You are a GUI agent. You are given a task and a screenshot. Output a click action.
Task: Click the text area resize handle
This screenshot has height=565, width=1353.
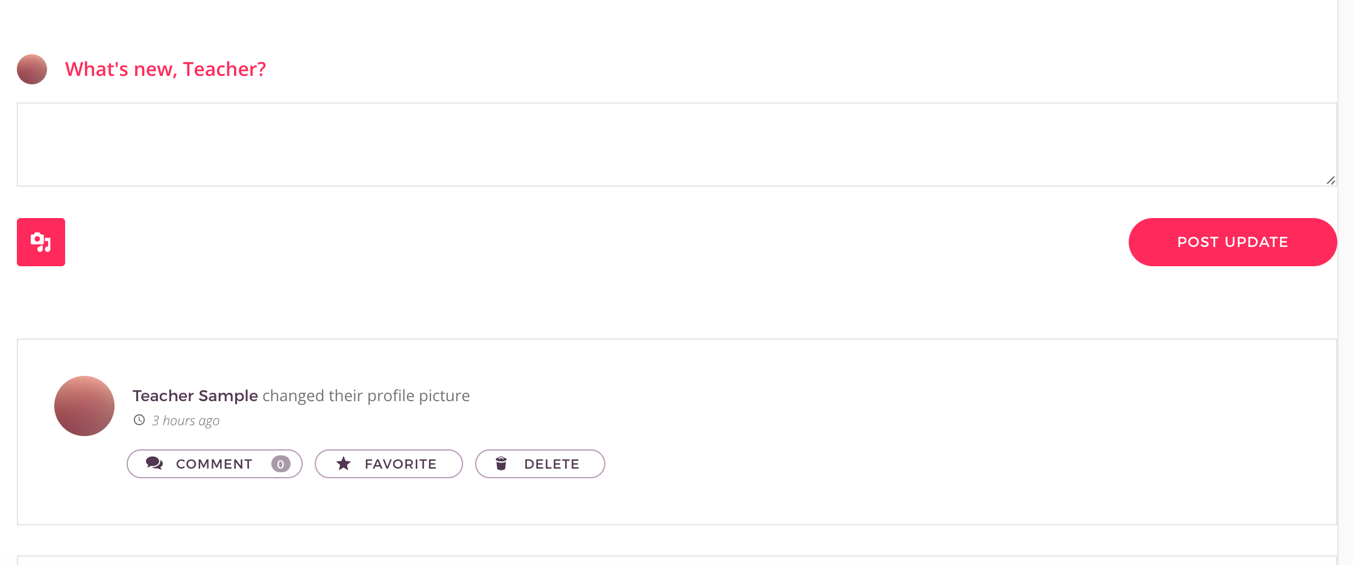pyautogui.click(x=1331, y=180)
